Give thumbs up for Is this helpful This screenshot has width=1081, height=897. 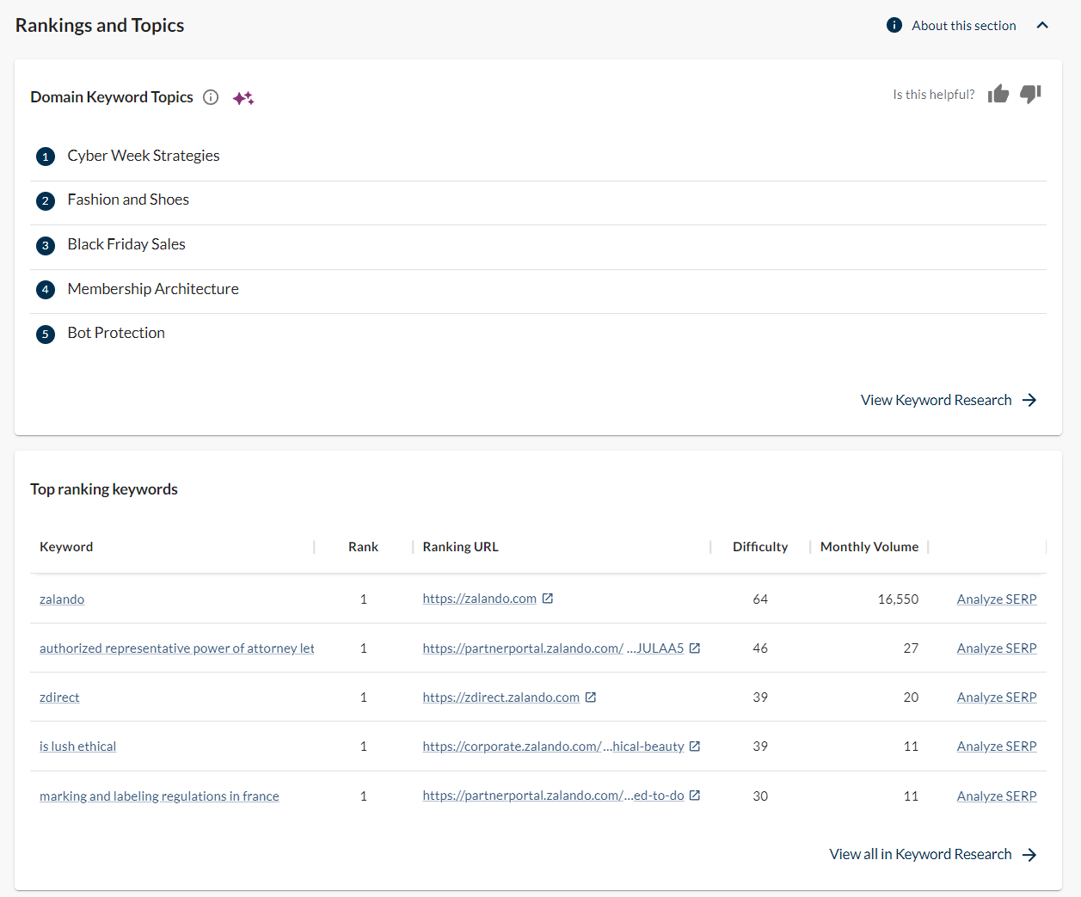click(x=998, y=94)
